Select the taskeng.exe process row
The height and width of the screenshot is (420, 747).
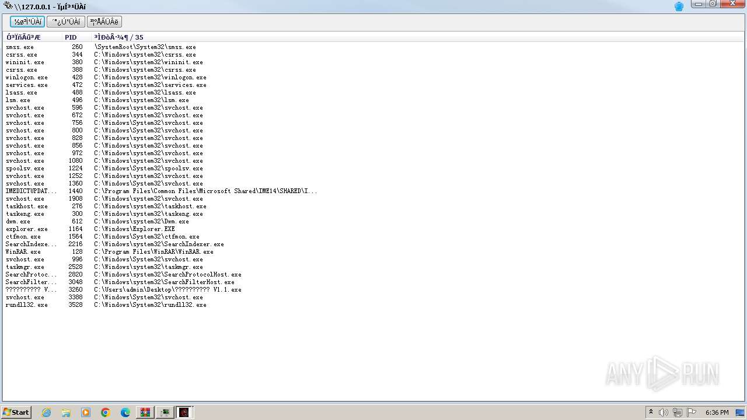(373, 213)
